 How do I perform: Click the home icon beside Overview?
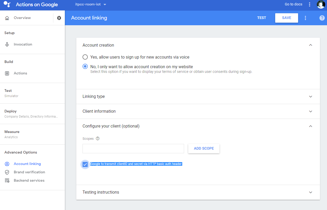coord(7,18)
